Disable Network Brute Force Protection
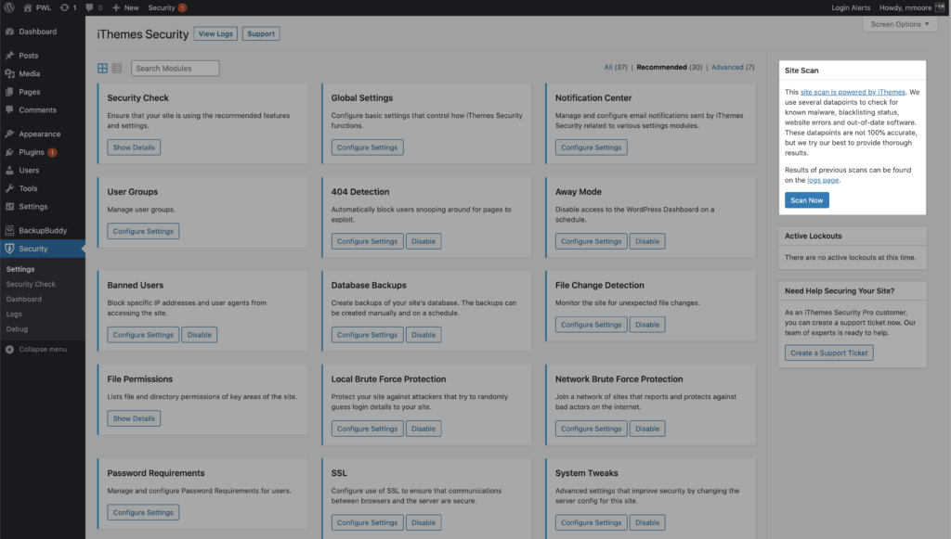 tap(647, 429)
